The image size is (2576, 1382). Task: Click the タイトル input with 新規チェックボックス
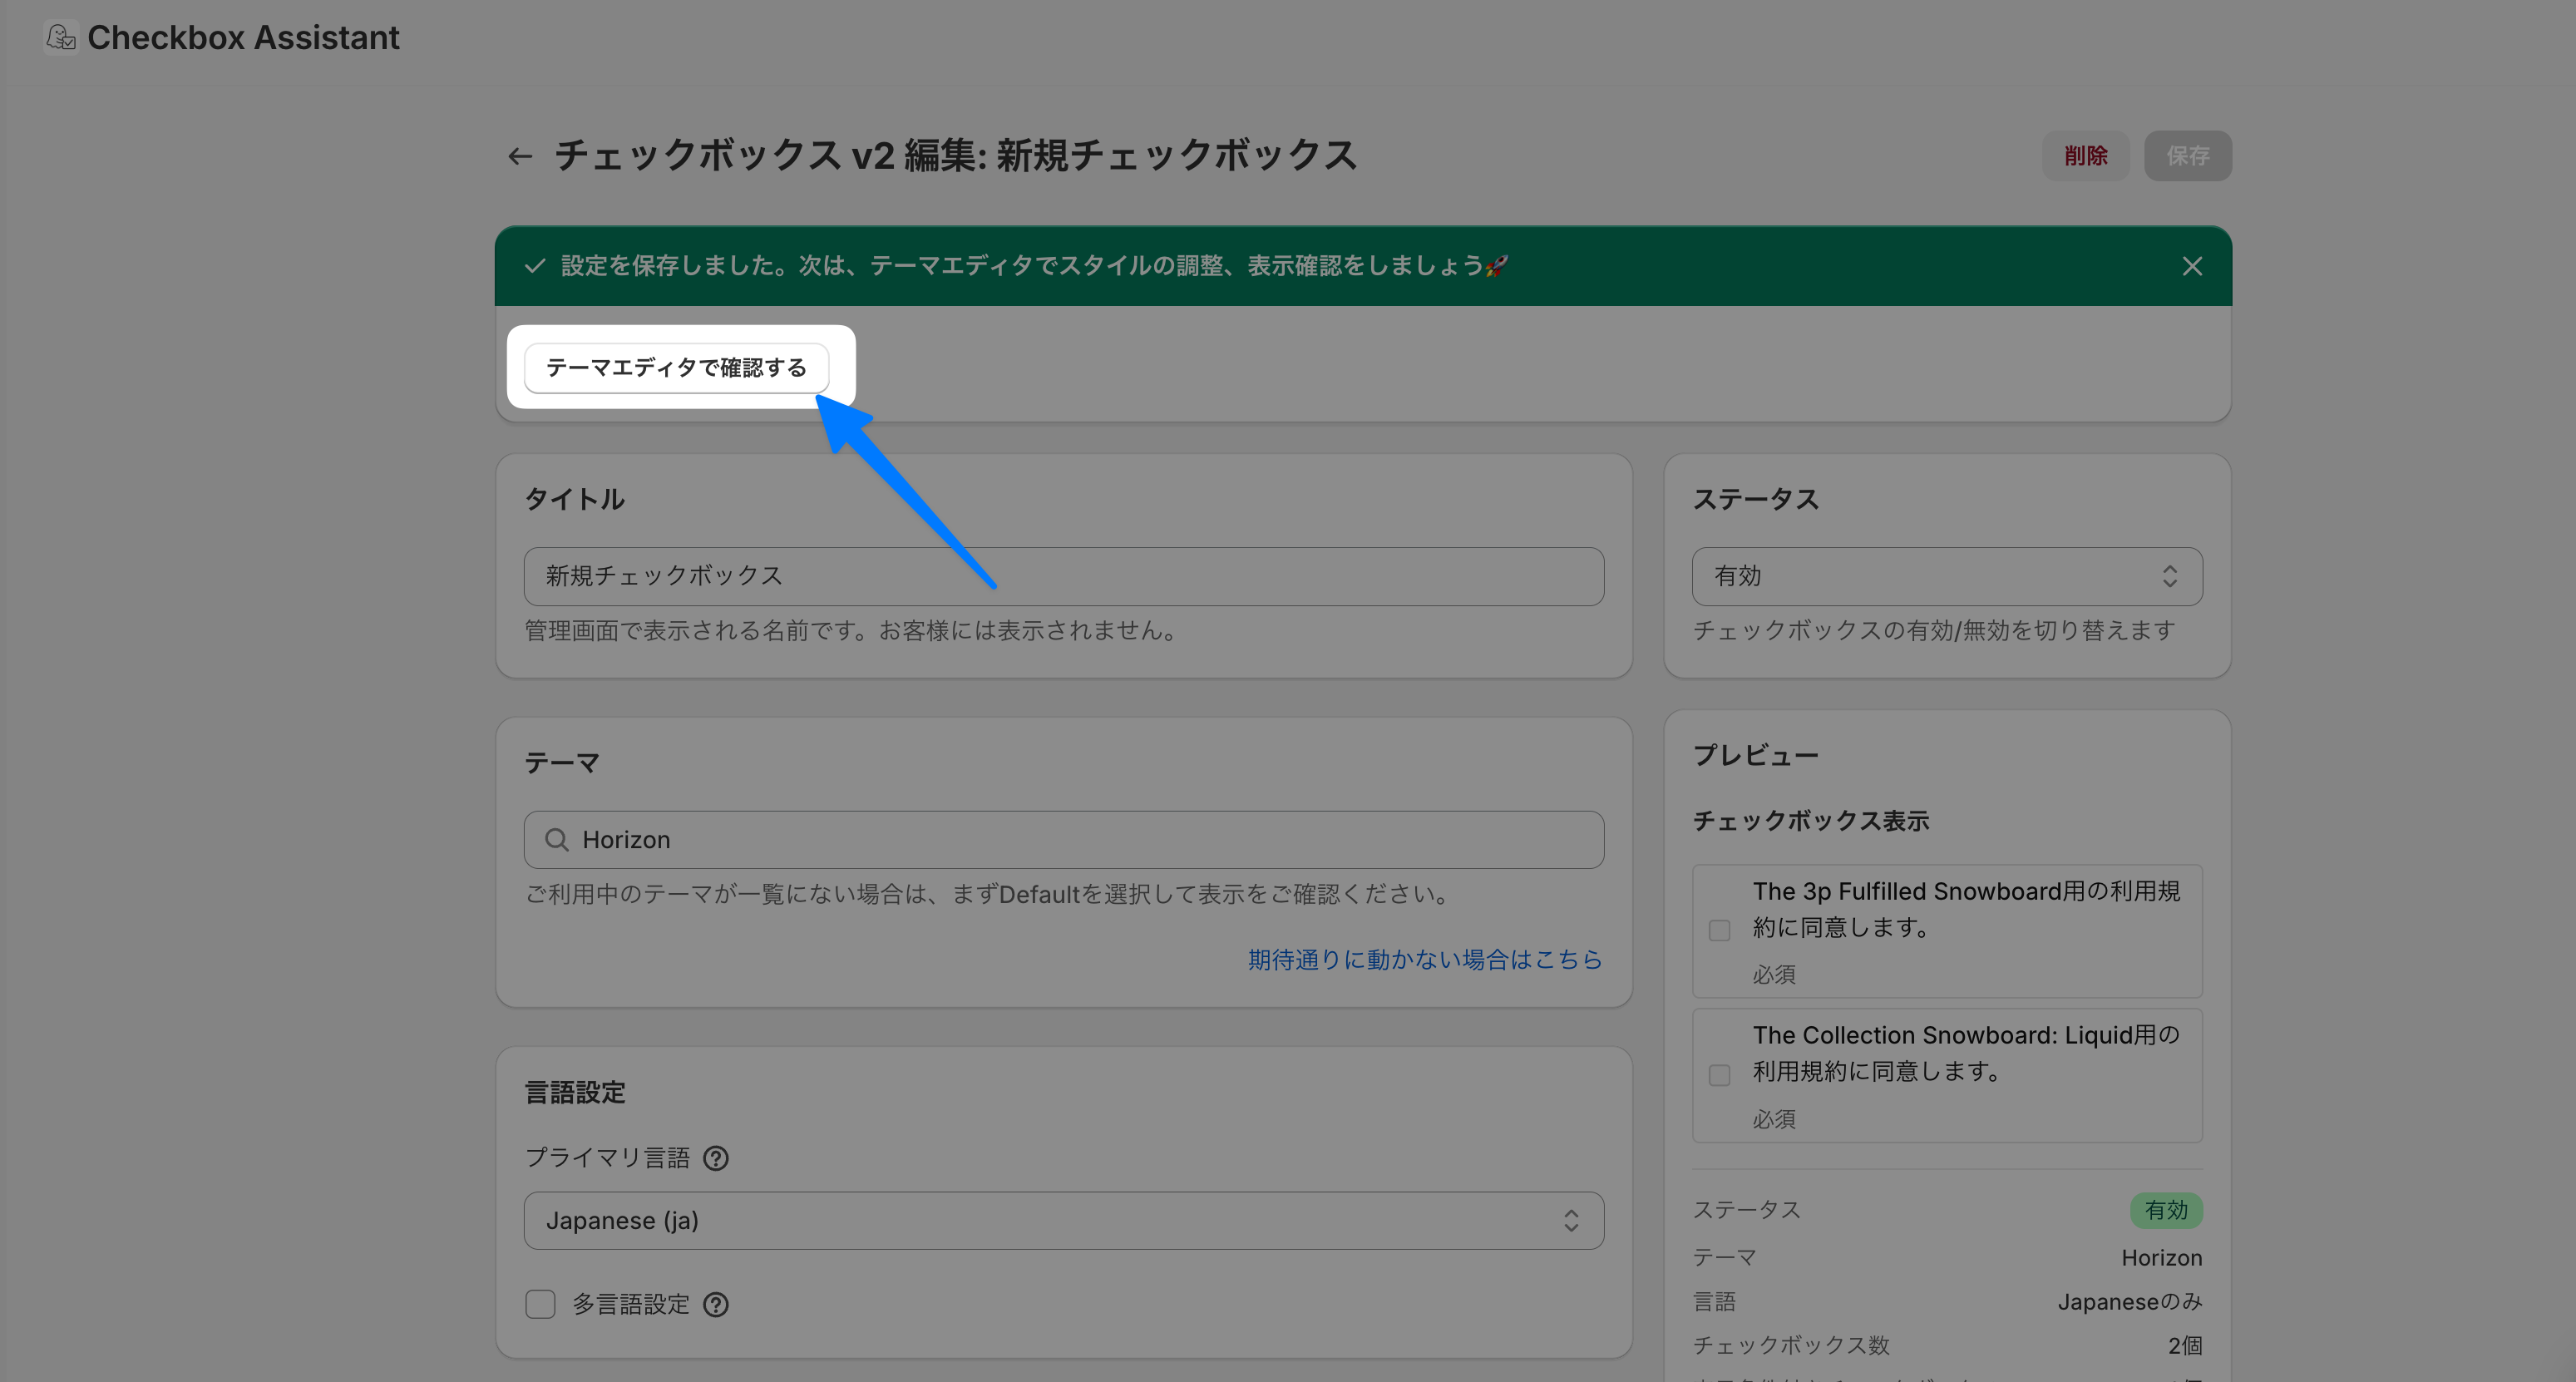[1064, 576]
